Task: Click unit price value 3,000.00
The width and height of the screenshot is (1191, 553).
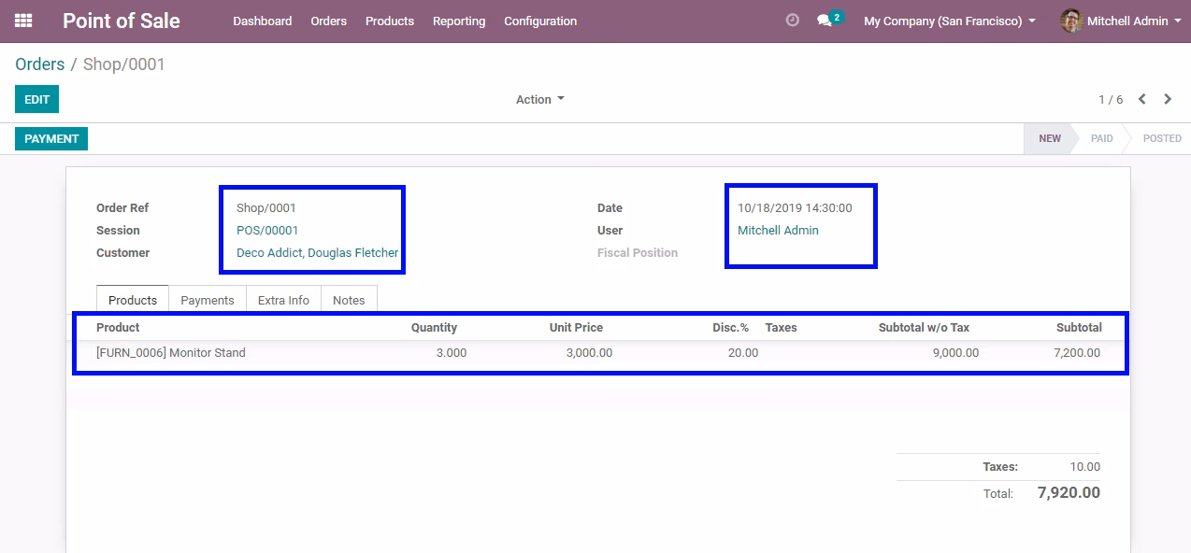Action: [x=589, y=353]
